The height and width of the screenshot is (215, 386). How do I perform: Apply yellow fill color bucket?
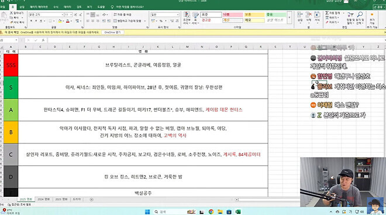click(x=60, y=21)
